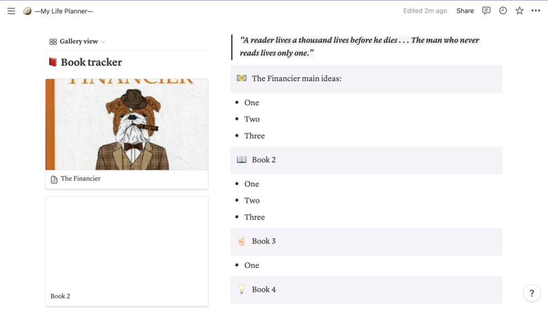Open The Financier cover image card

click(127, 124)
